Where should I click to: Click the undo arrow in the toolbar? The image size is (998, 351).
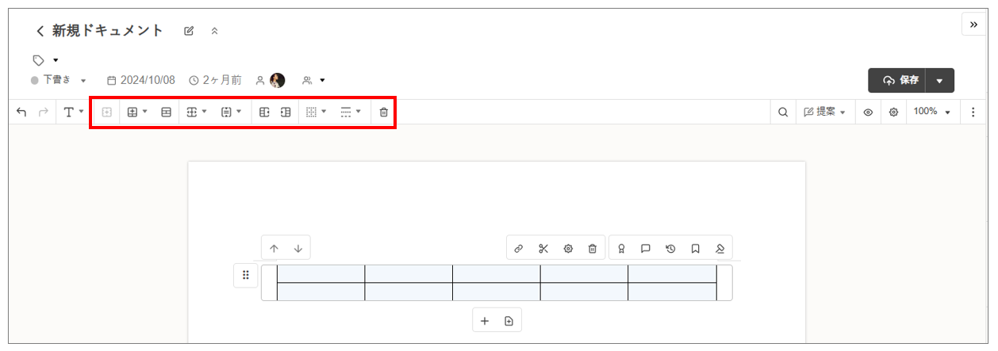21,113
